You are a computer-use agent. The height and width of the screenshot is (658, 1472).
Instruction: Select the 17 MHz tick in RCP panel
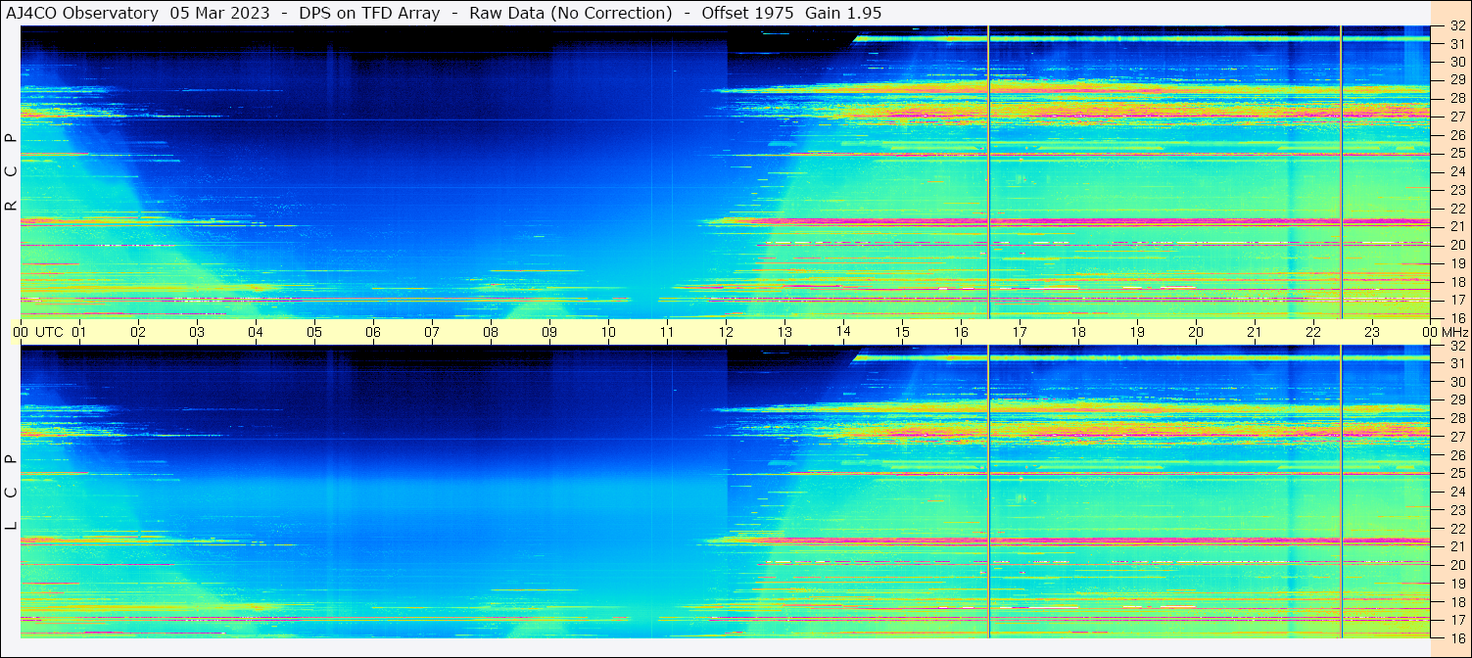click(1457, 300)
